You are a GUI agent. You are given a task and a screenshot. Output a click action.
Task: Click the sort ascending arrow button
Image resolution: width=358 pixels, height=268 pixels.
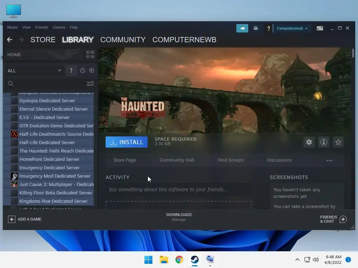point(71,70)
